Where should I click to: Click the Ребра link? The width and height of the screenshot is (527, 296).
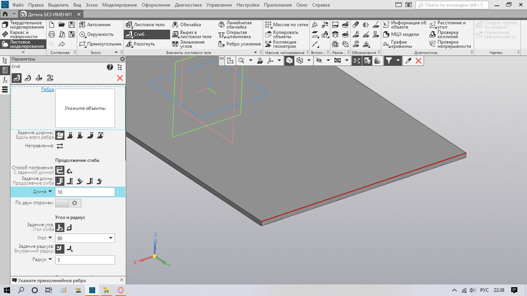click(x=47, y=89)
